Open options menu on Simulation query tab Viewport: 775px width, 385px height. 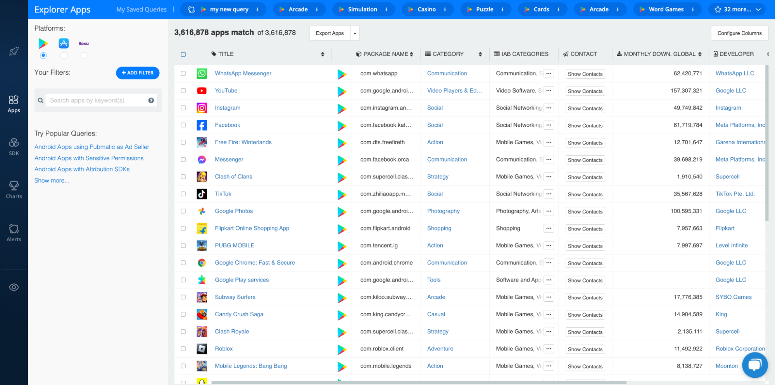point(386,9)
